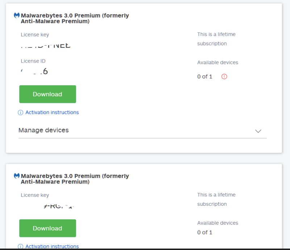
Task: Click the info icon beside the first Activation instructions
Action: [21, 113]
